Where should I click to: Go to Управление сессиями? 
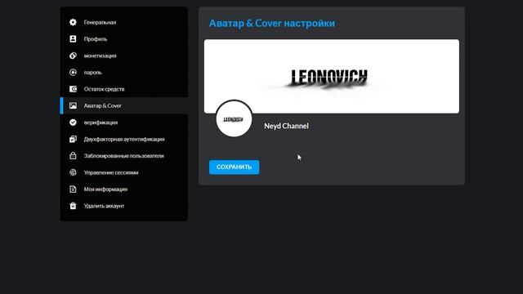[x=123, y=172]
